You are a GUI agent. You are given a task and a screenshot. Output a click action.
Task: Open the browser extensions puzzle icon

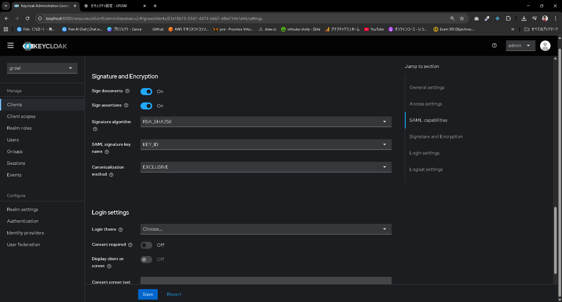[x=508, y=18]
